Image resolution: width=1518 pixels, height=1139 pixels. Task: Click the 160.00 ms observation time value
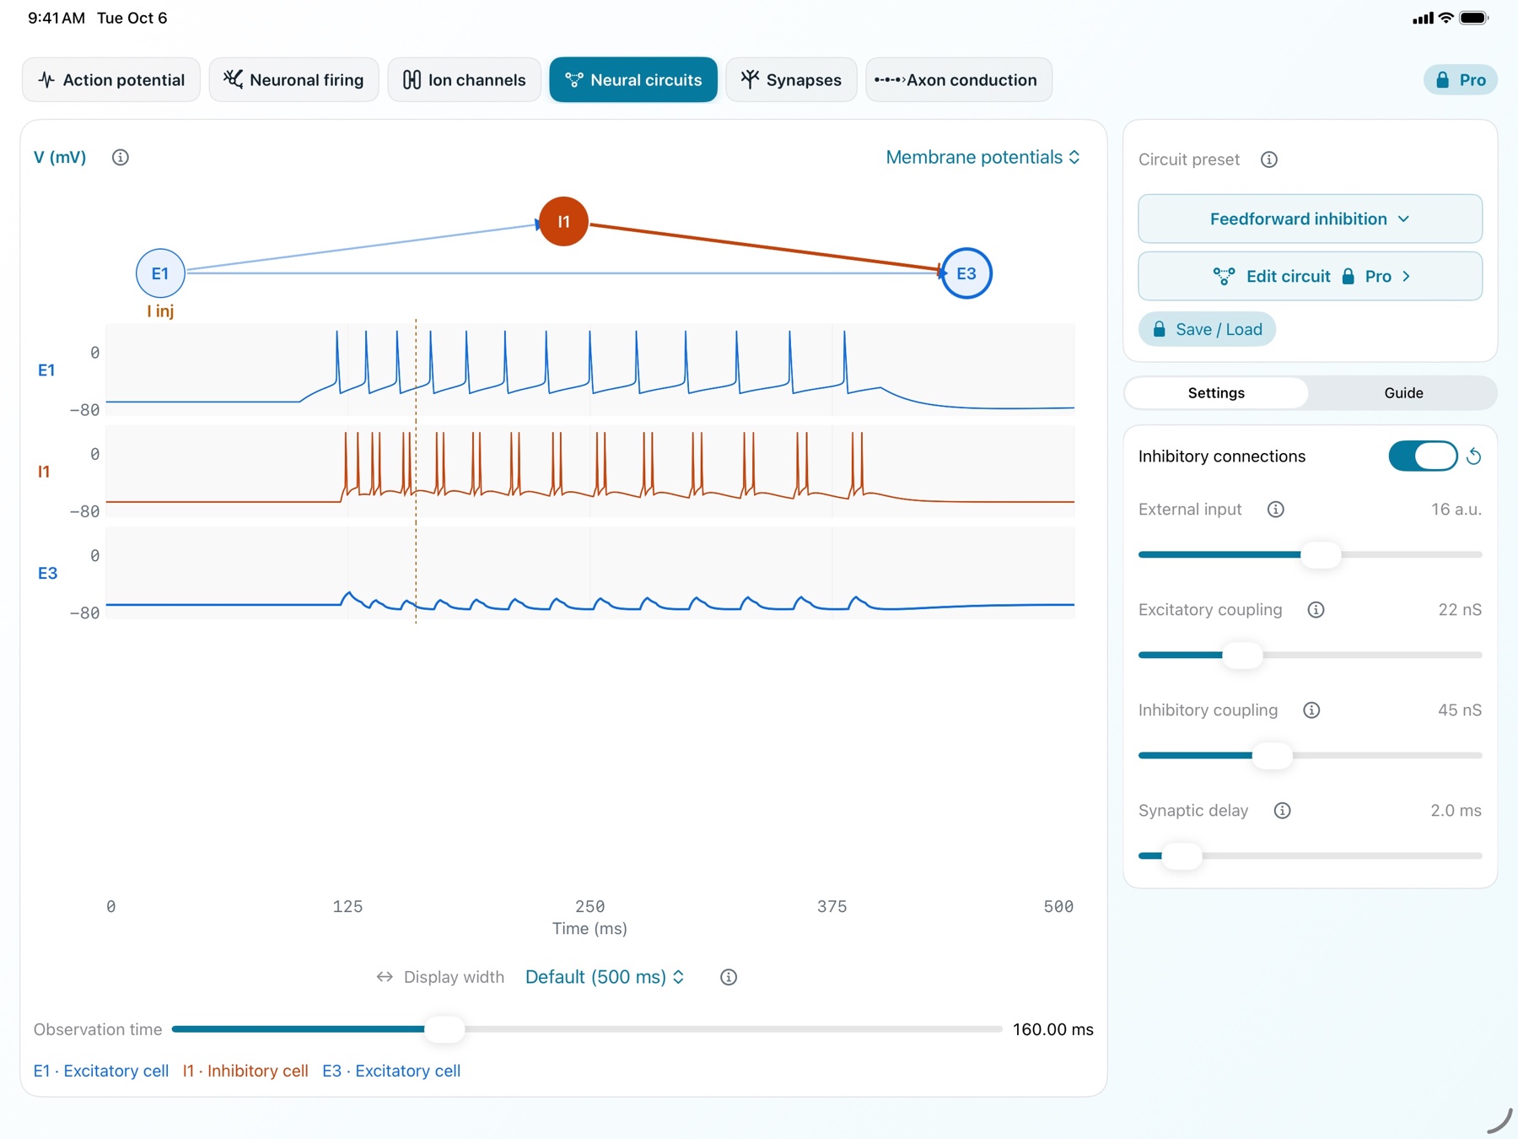coord(1052,1029)
